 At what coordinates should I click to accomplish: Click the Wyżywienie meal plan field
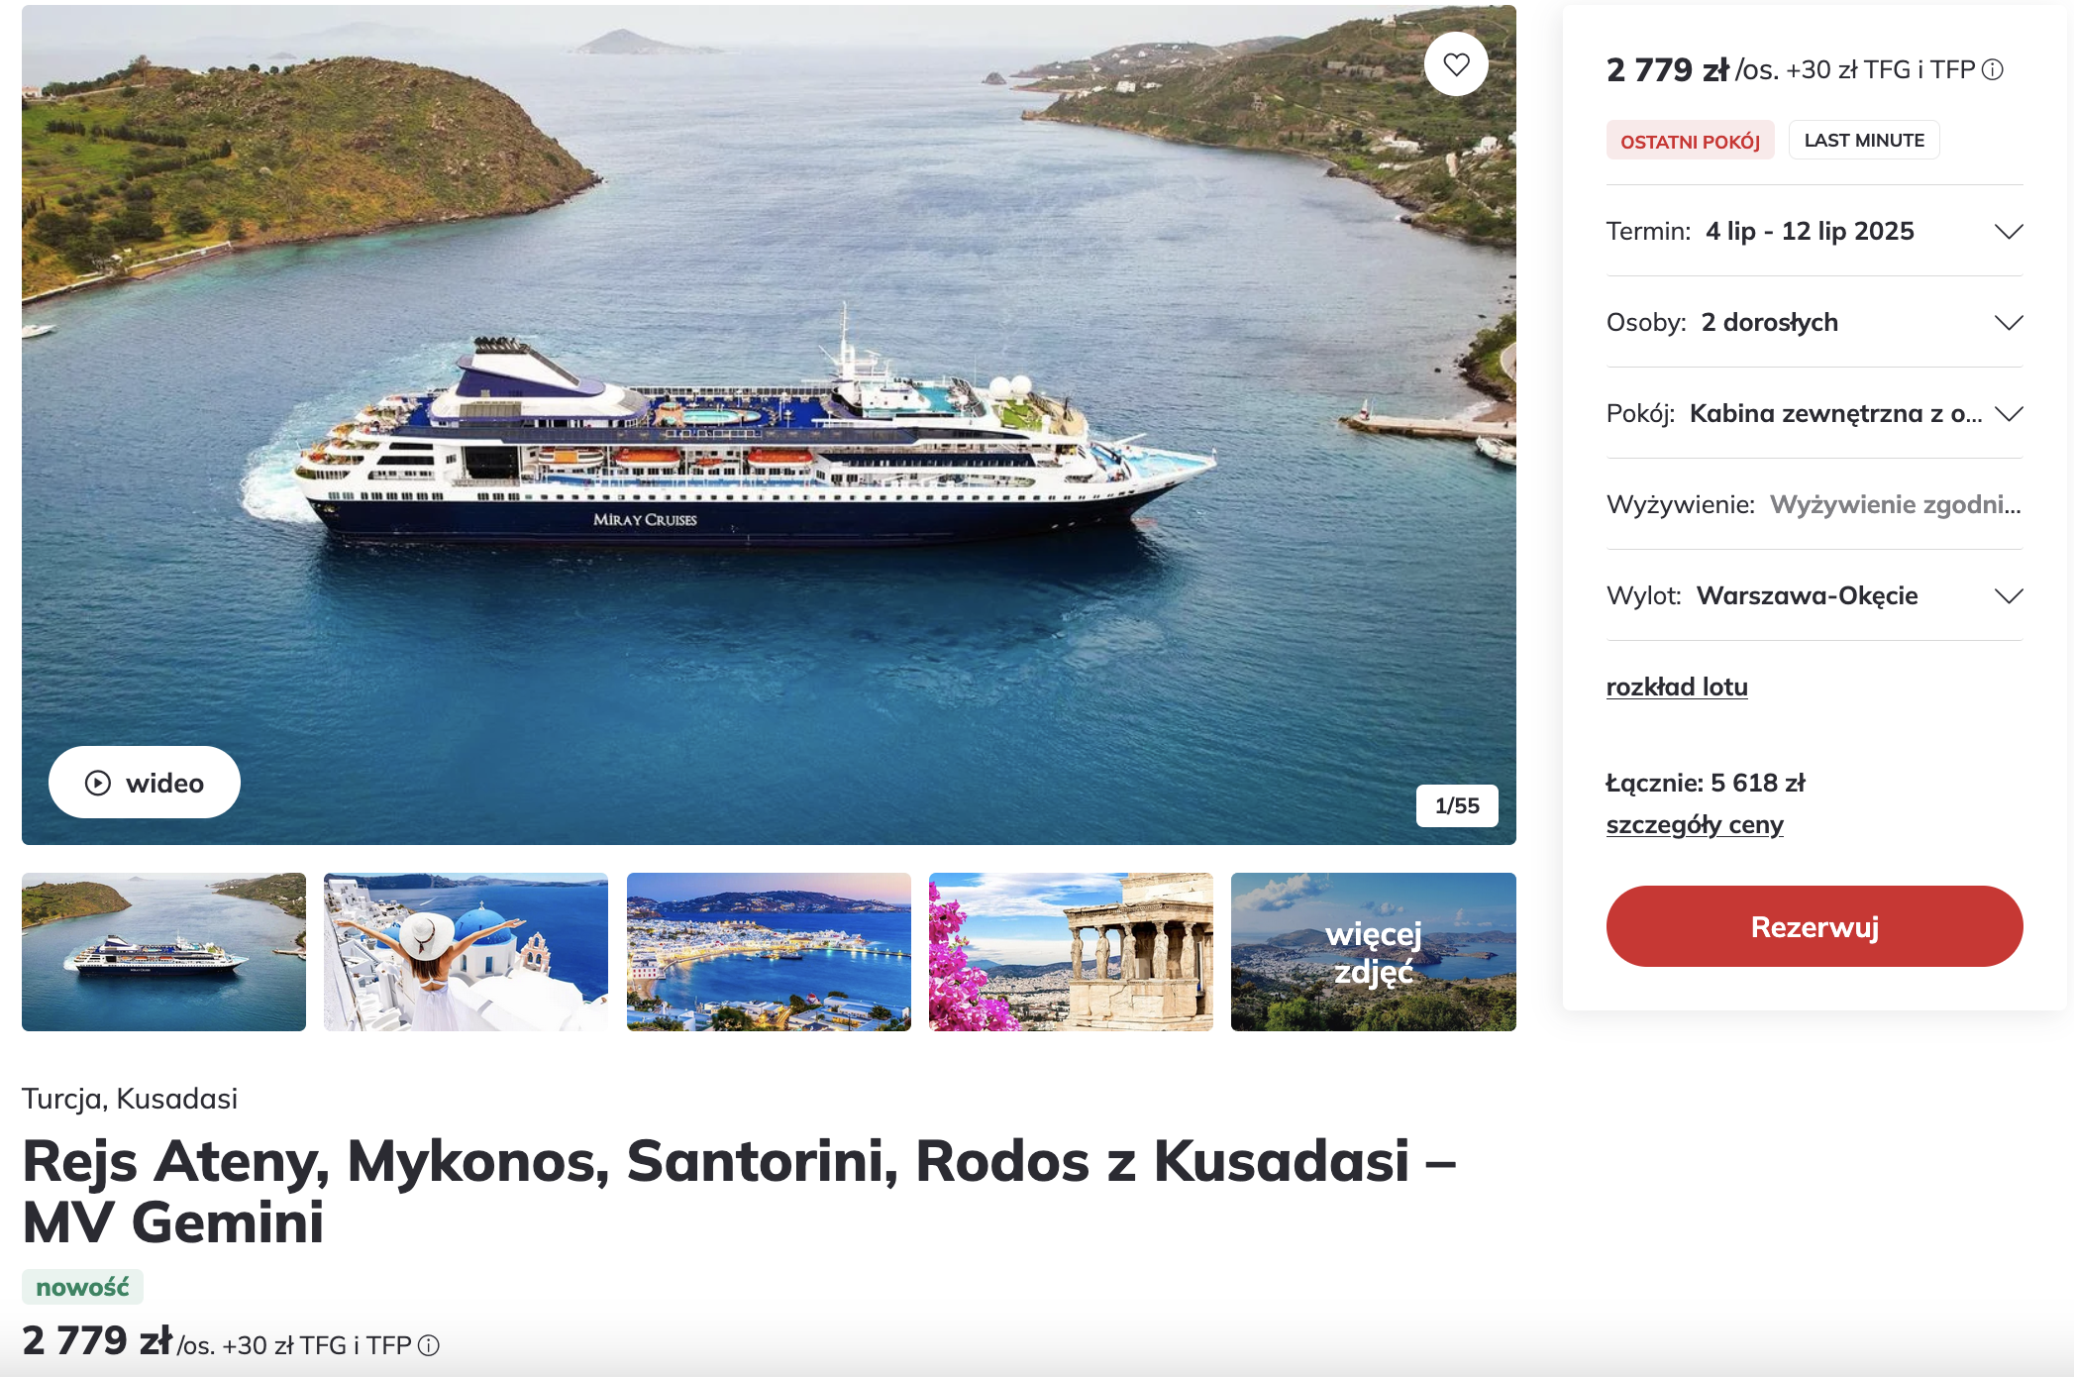[1815, 504]
